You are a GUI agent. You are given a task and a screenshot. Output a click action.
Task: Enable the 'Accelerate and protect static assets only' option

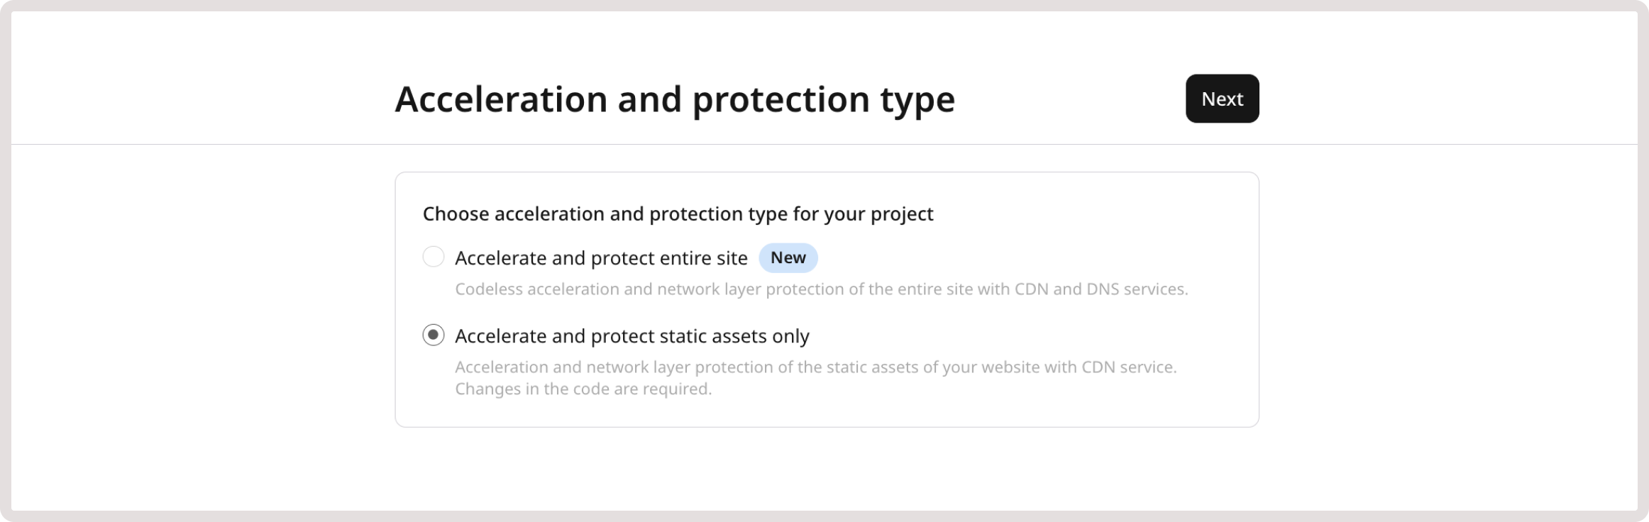click(x=434, y=335)
